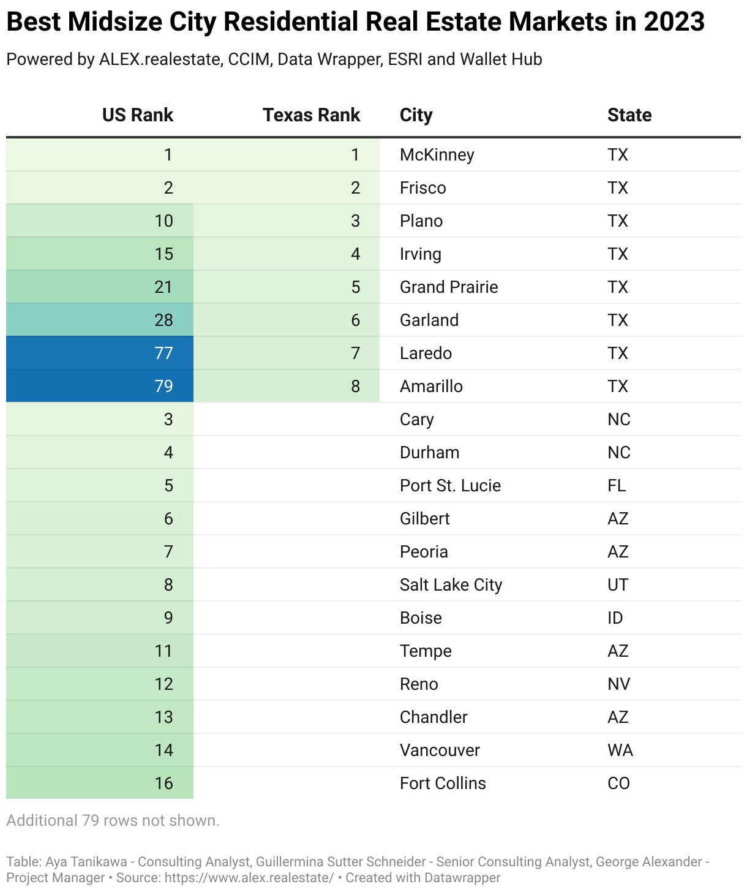Click the WA state cell for Vancouver
747x892 pixels.
[x=620, y=750]
